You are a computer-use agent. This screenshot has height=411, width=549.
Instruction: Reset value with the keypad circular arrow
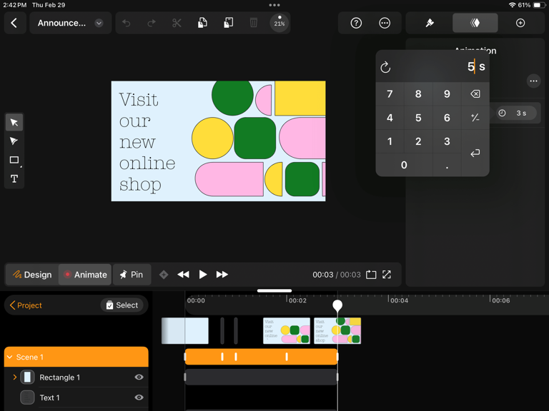tap(385, 67)
